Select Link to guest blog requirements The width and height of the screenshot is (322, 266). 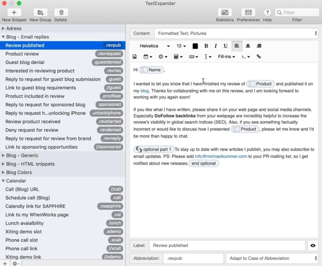63,88
